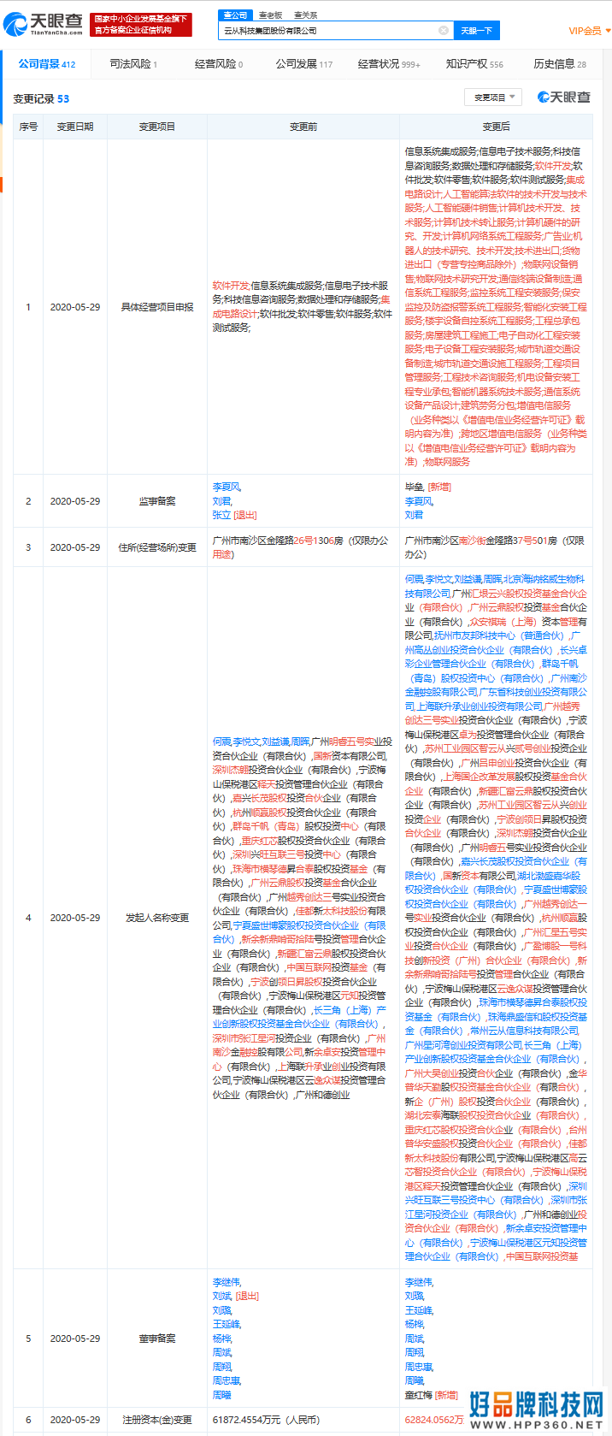Click the 变更前 column header
612x1436 pixels.
coord(303,127)
